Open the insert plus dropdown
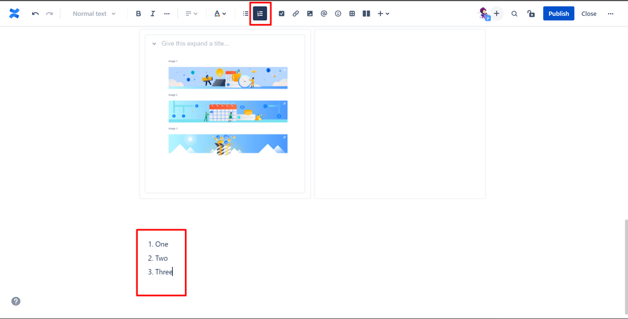This screenshot has width=628, height=319. (383, 14)
